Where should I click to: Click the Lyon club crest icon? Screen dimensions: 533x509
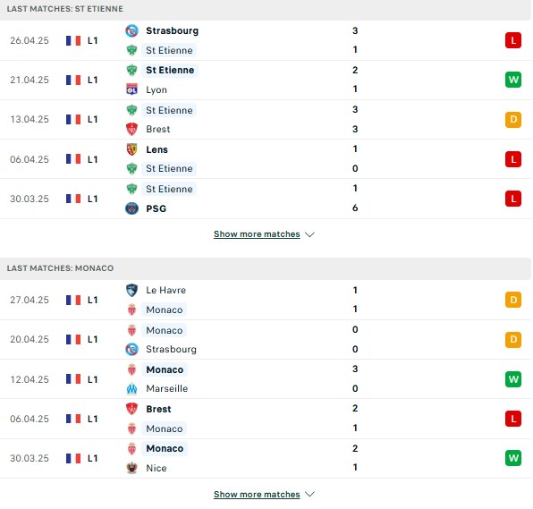131,89
